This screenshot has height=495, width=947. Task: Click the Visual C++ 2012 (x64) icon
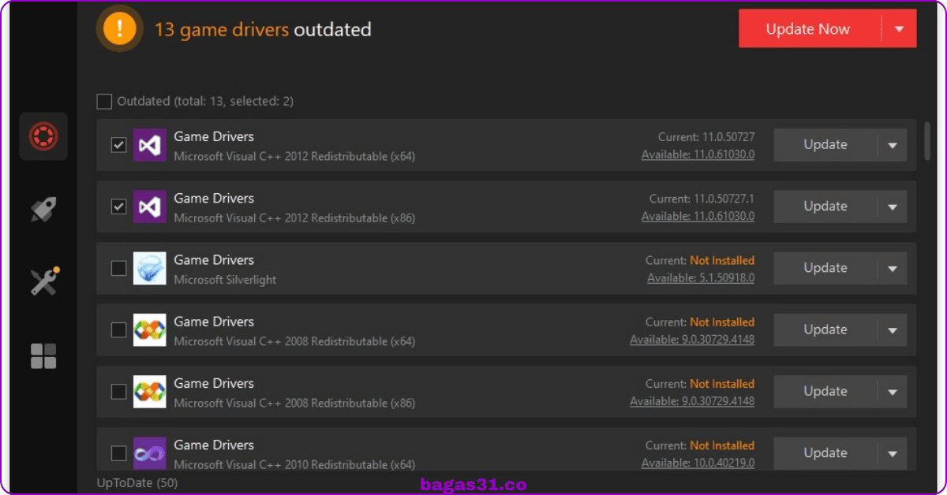point(150,145)
